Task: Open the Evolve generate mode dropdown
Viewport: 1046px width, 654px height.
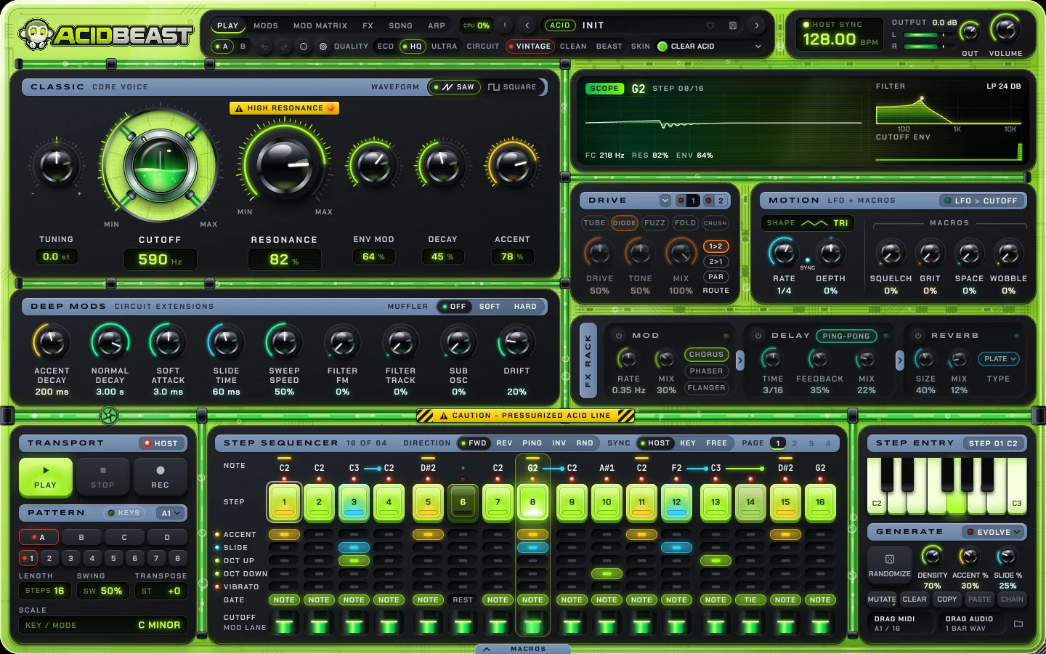Action: [993, 532]
